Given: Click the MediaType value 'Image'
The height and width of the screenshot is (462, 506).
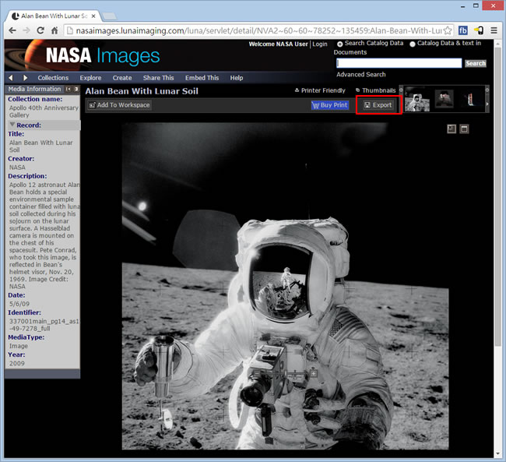Looking at the screenshot, I should click(19, 346).
